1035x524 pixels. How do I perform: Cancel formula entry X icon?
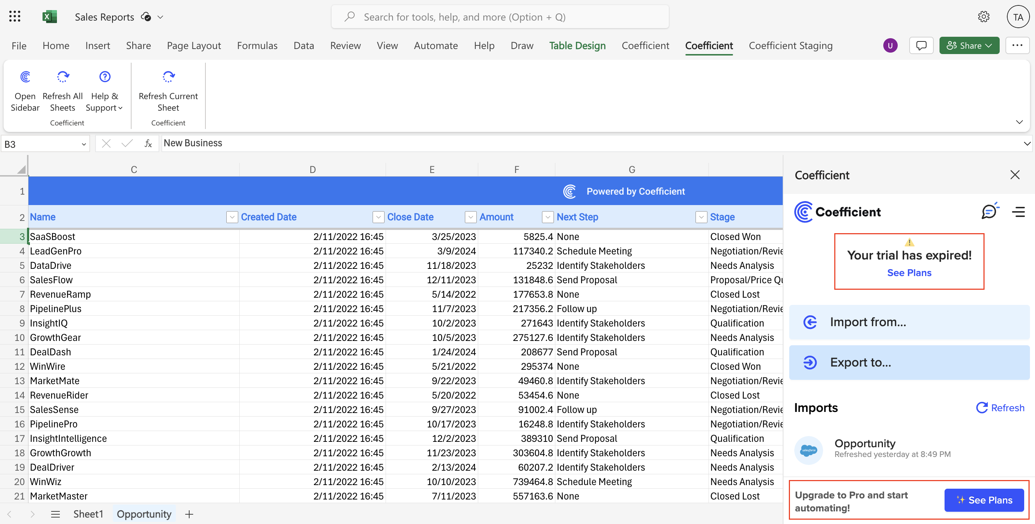pyautogui.click(x=106, y=143)
